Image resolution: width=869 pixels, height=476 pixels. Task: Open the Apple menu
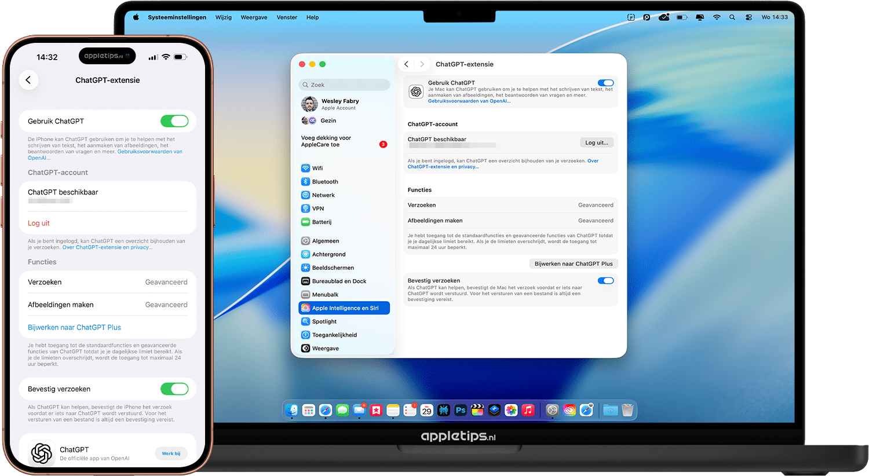pyautogui.click(x=136, y=17)
